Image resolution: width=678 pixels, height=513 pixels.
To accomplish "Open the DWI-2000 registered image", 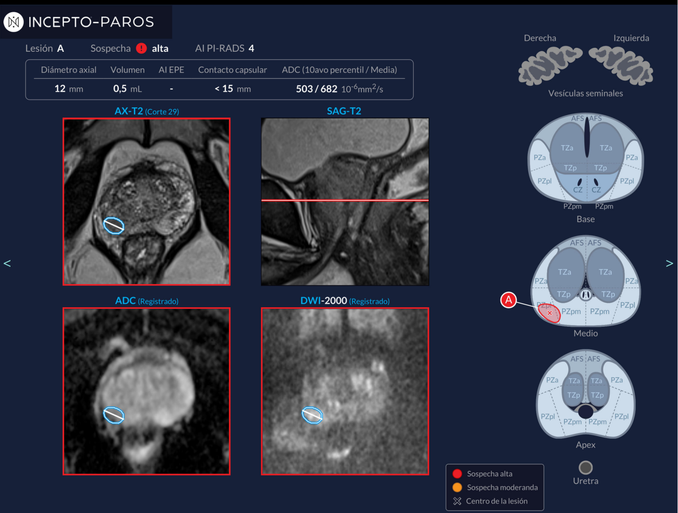I will [345, 391].
